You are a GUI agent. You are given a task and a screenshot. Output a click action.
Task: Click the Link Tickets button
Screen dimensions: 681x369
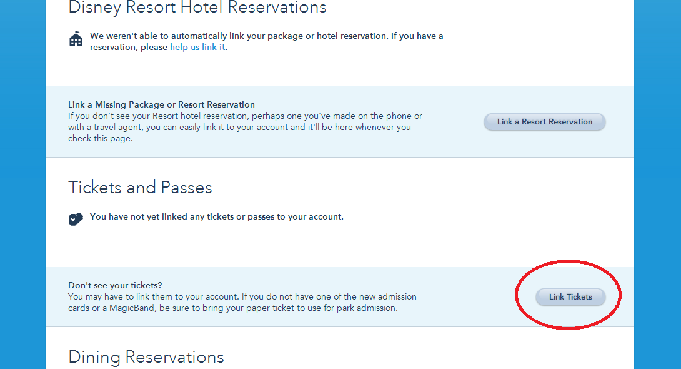[x=570, y=297]
